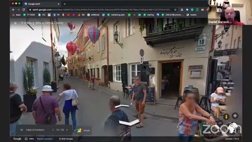Image resolution: width=252 pixels, height=142 pixels.
Task: Click the camera altitude readout
Action: click(232, 139)
